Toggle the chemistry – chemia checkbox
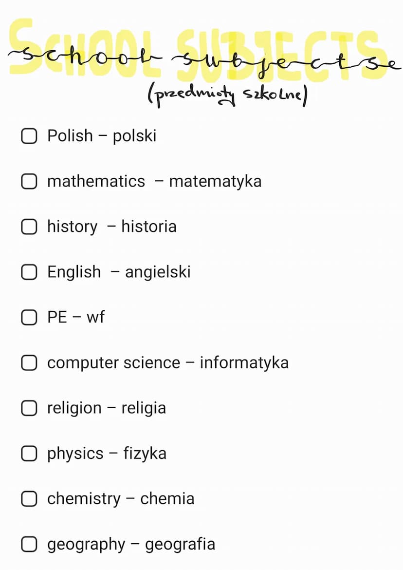The width and height of the screenshot is (403, 570). coord(29,499)
